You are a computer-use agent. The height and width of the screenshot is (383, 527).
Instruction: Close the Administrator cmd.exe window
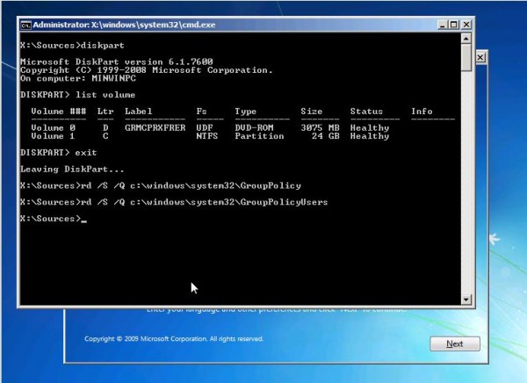(x=466, y=25)
